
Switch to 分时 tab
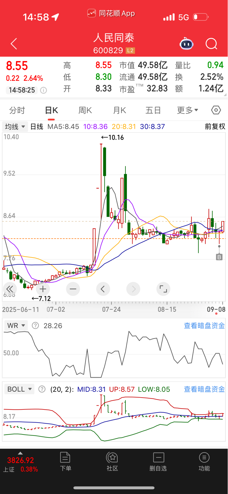tap(17, 110)
